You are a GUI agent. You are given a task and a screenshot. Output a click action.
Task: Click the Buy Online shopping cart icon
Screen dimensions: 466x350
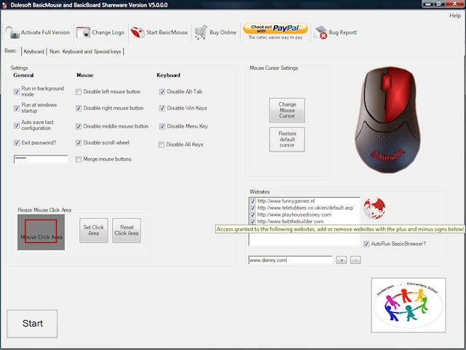click(201, 32)
